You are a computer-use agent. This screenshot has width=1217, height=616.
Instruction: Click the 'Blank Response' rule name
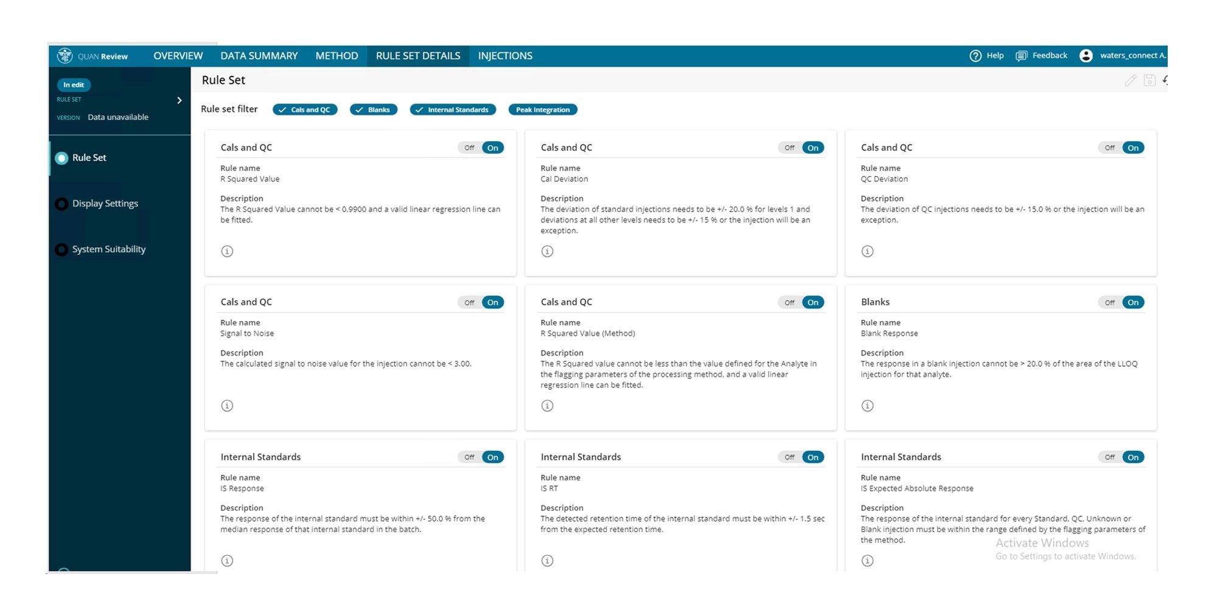[890, 334]
